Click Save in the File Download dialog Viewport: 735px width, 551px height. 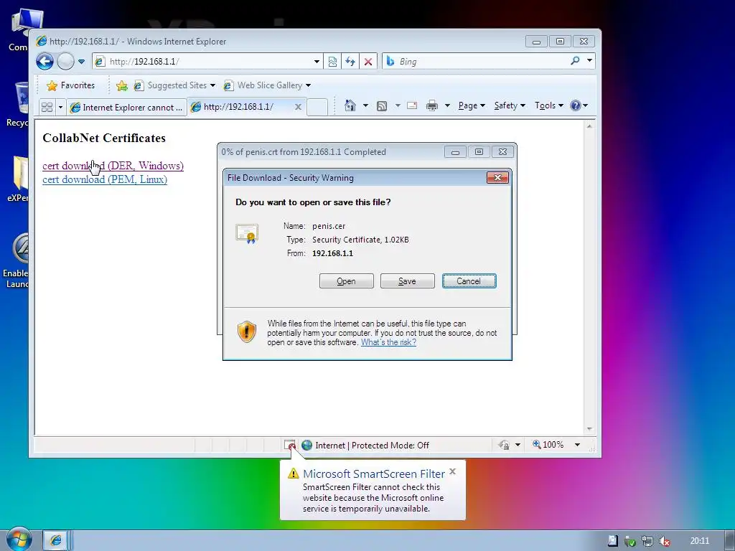tap(408, 281)
